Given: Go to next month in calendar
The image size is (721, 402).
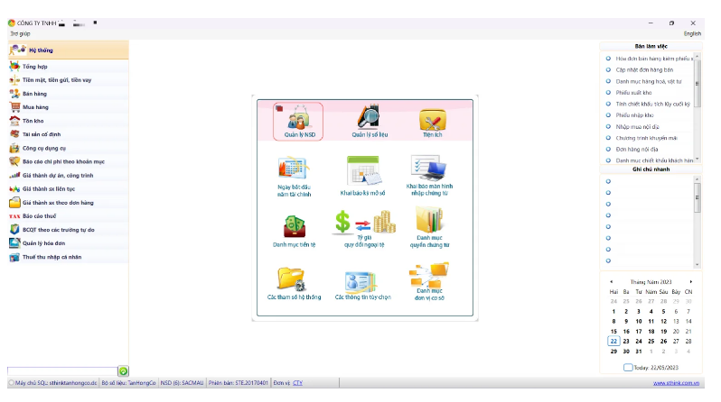Looking at the screenshot, I should (692, 281).
